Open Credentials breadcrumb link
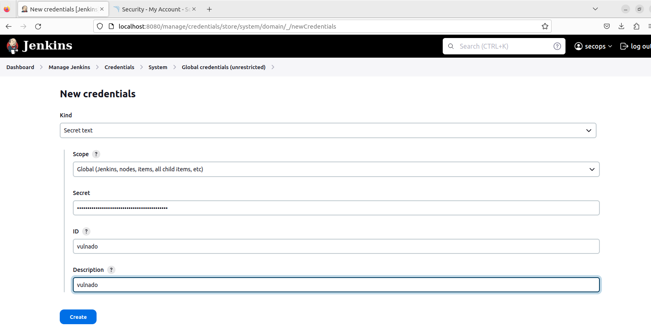This screenshot has width=651, height=334. coord(119,67)
